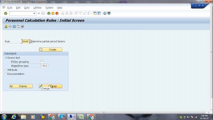Open the Rule menu
The width and height of the screenshot is (213, 120).
pos(10,8)
